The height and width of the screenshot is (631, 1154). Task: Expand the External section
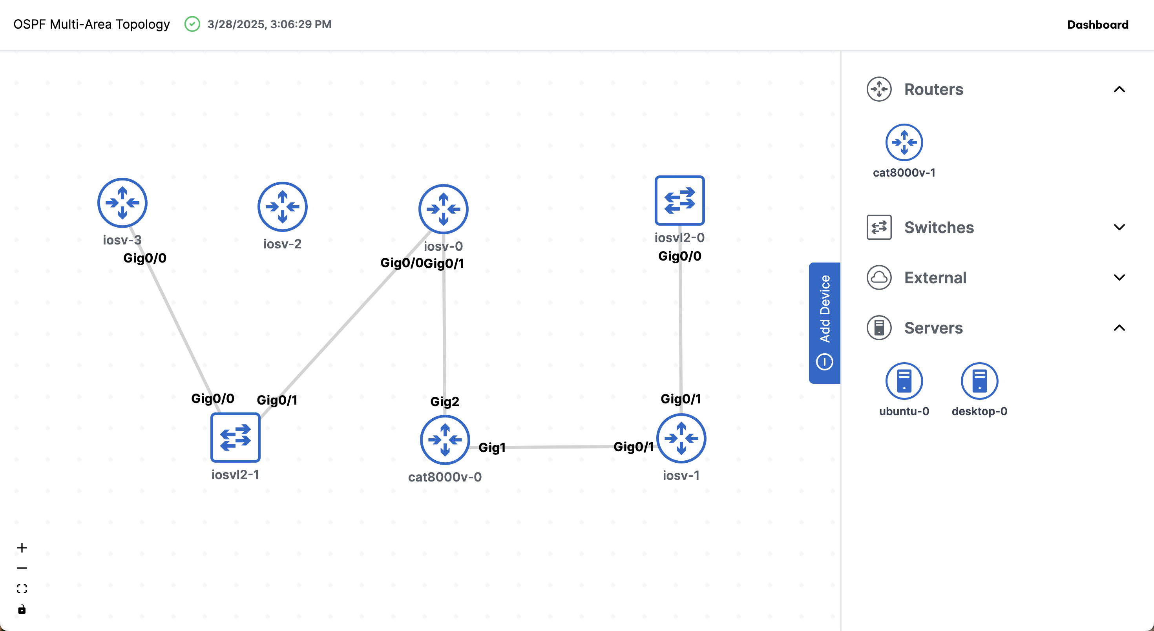[x=1120, y=277]
